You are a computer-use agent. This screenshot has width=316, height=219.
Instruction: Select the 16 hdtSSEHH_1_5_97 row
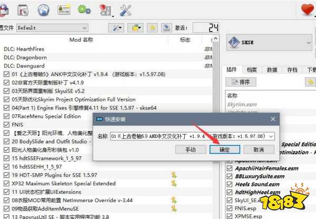click(x=106, y=166)
